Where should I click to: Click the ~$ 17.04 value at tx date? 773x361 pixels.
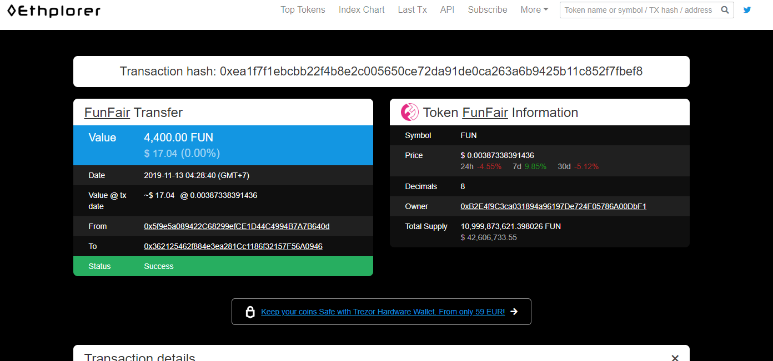[159, 195]
